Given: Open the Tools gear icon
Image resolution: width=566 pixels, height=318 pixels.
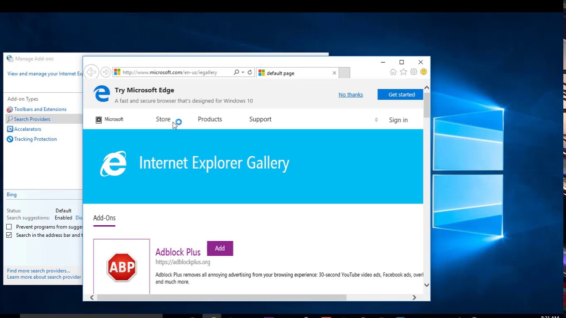Looking at the screenshot, I should pyautogui.click(x=413, y=72).
